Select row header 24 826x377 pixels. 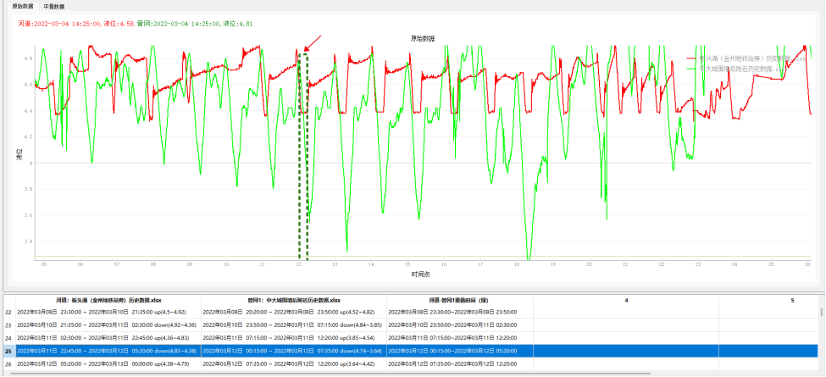pyautogui.click(x=8, y=338)
